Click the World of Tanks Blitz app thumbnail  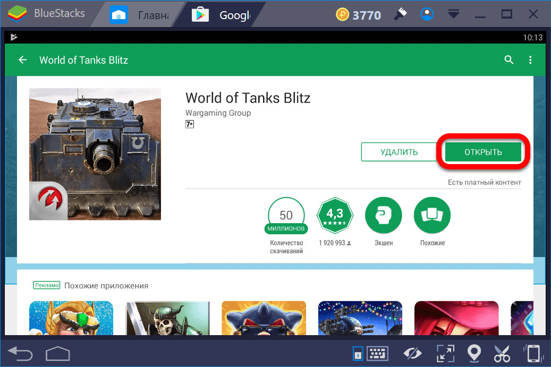point(95,154)
